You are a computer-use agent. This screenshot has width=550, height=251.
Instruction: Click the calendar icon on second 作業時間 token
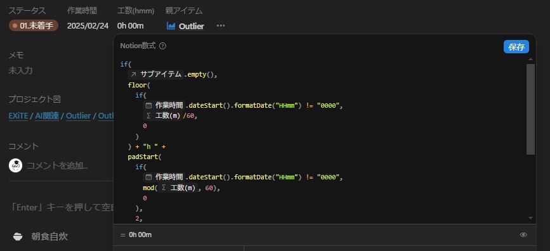click(148, 177)
